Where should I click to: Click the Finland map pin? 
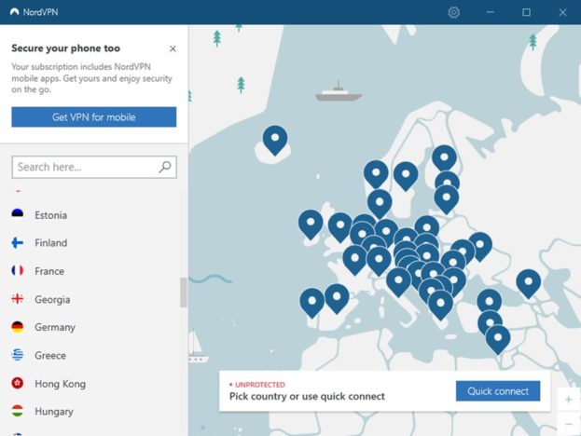(x=444, y=159)
